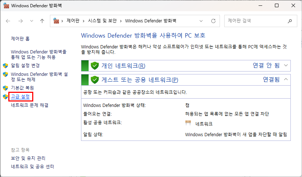Go up one level with up arrow
This screenshot has height=177, width=302.
[42, 21]
